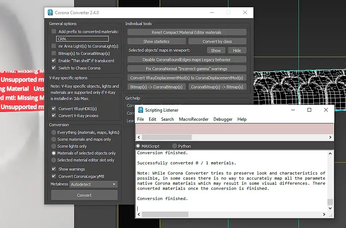Close the Scripting Listener window
346x228 pixels.
tap(326, 110)
